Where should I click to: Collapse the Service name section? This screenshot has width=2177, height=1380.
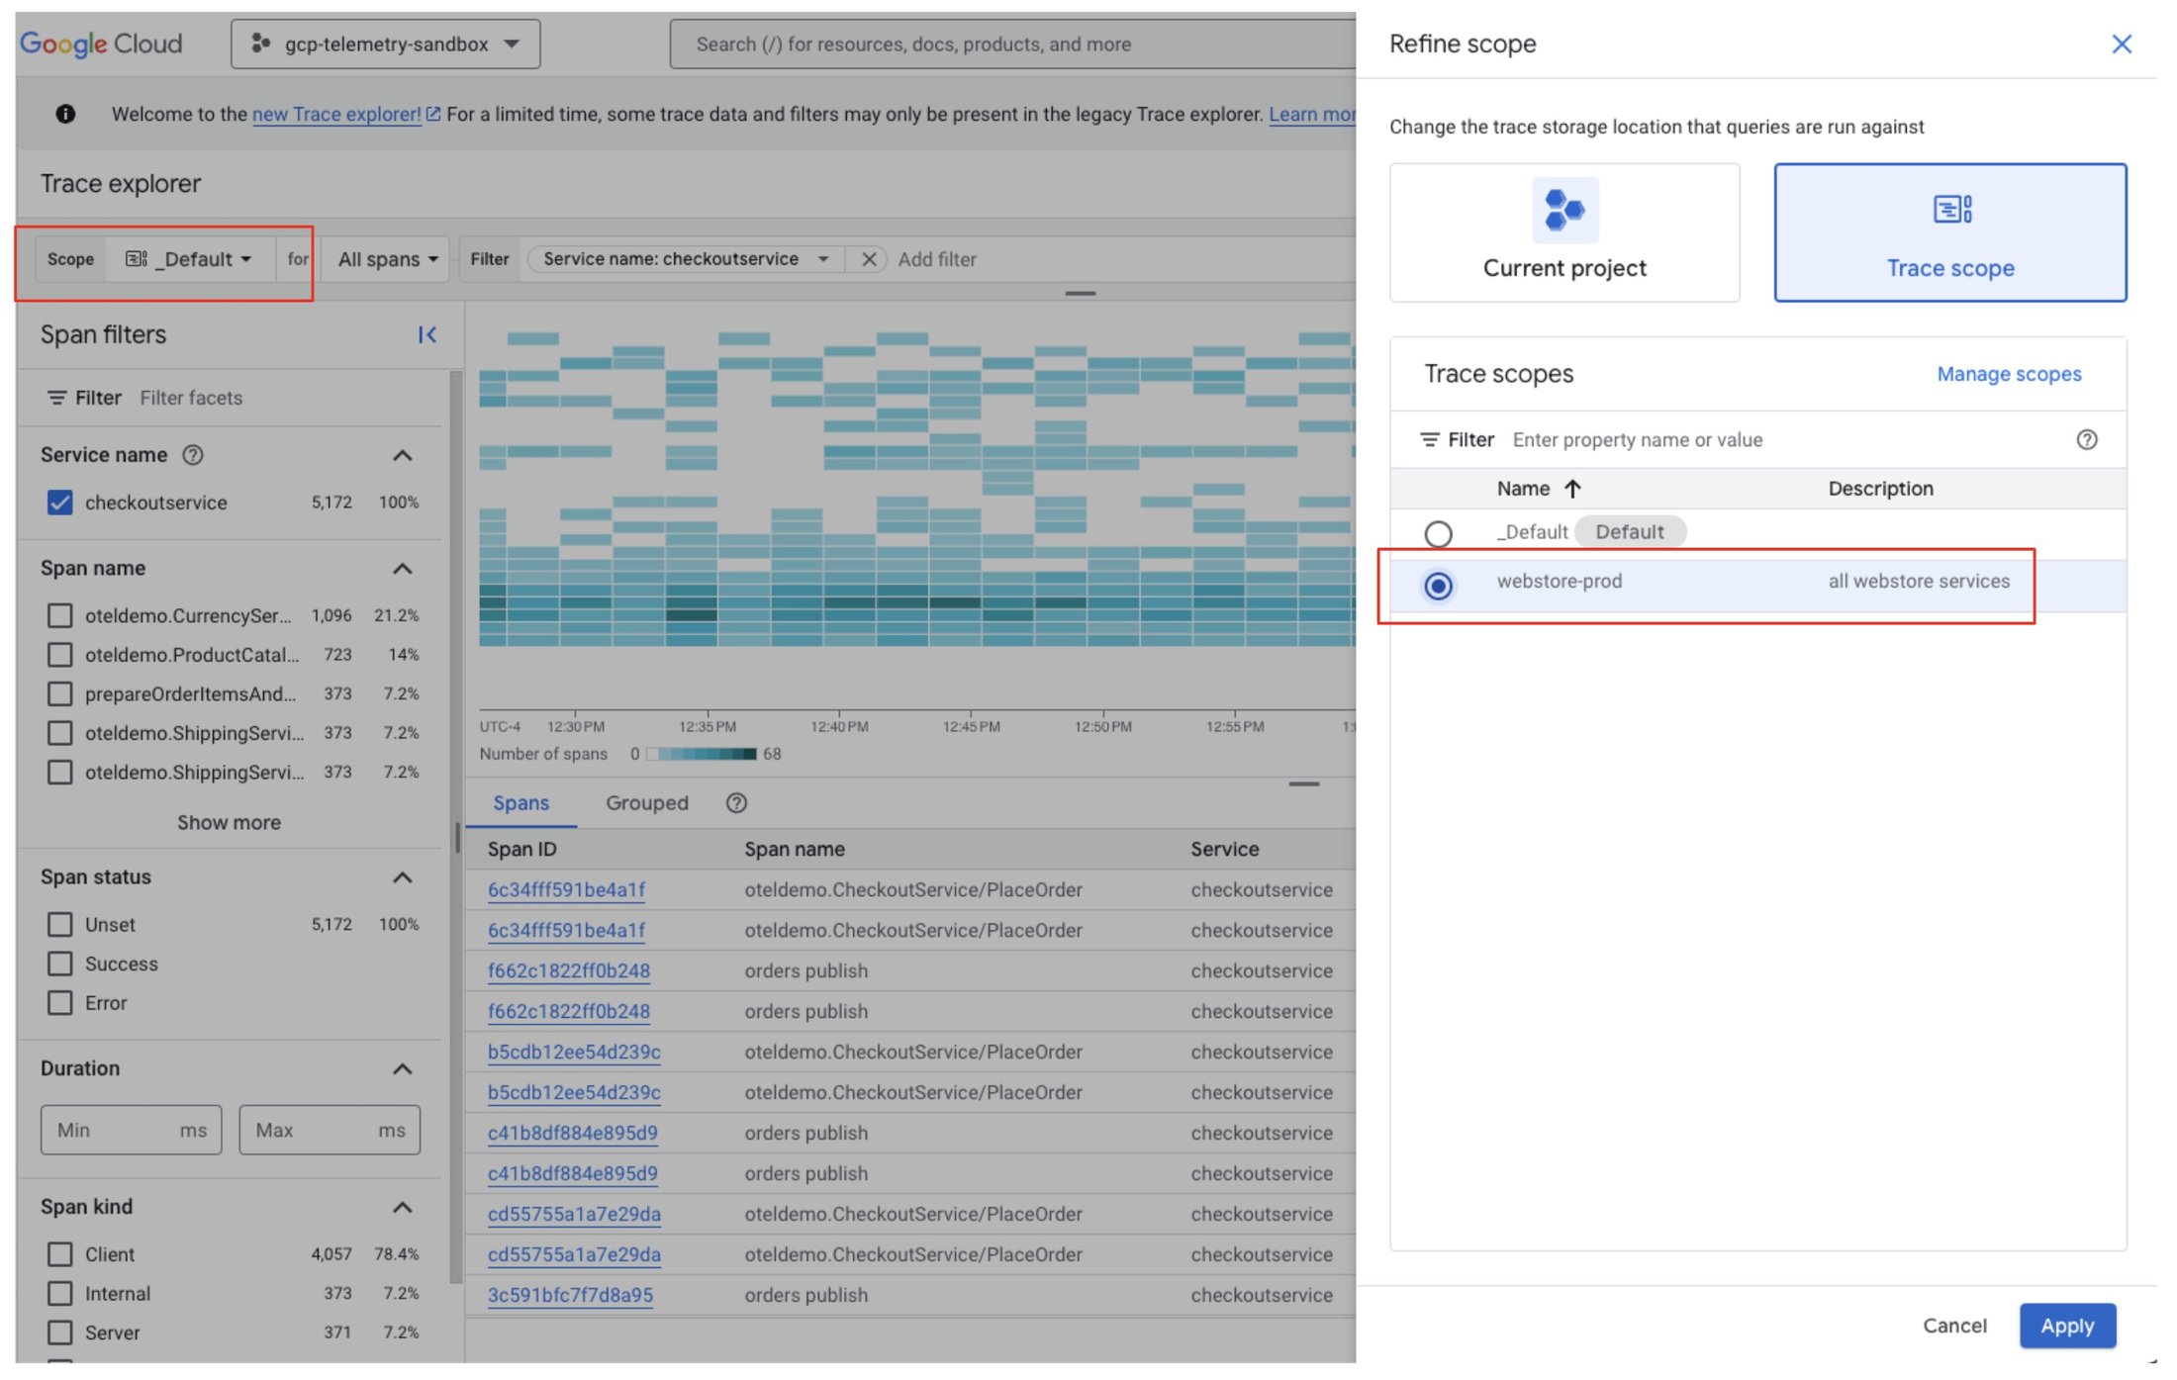402,455
